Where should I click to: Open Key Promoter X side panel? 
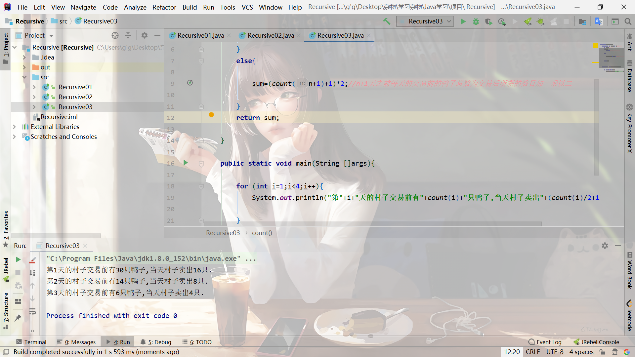(x=629, y=128)
